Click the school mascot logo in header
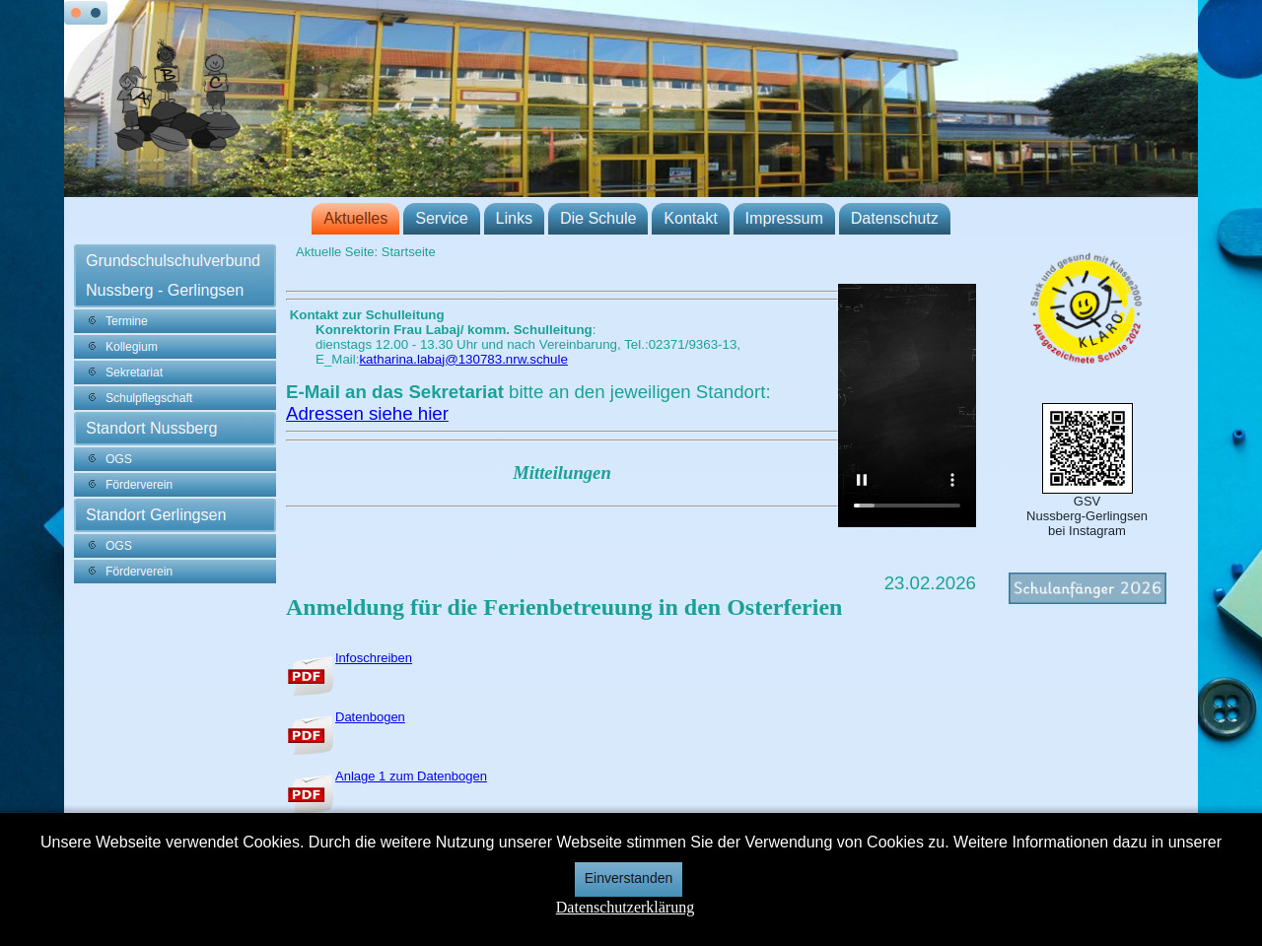This screenshot has height=946, width=1262. 175,99
